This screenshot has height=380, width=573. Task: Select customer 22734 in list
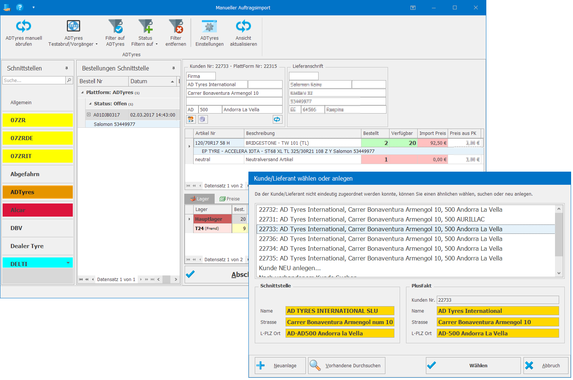click(406, 248)
